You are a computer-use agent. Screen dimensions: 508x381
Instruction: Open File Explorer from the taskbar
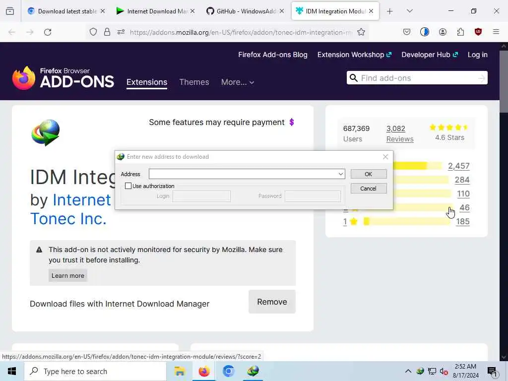pos(180,371)
